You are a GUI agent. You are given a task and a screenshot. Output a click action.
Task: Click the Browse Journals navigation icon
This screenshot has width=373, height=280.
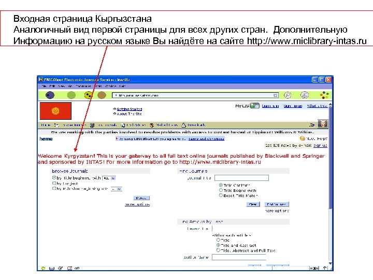click(x=56, y=125)
